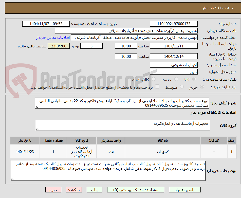Open اطلاعات تماس خریدار link

click(53, 38)
